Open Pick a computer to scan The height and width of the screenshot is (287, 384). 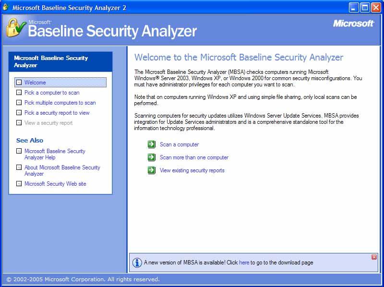pos(52,93)
